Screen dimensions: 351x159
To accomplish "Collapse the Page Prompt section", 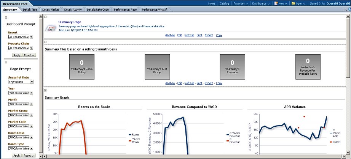I will (x=6, y=62).
